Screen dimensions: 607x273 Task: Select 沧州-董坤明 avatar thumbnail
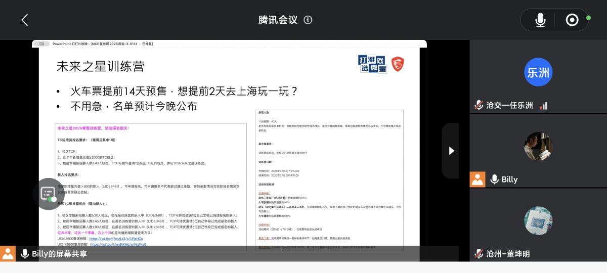coord(538,220)
